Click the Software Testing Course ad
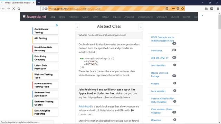221x124 pixels. (45, 103)
